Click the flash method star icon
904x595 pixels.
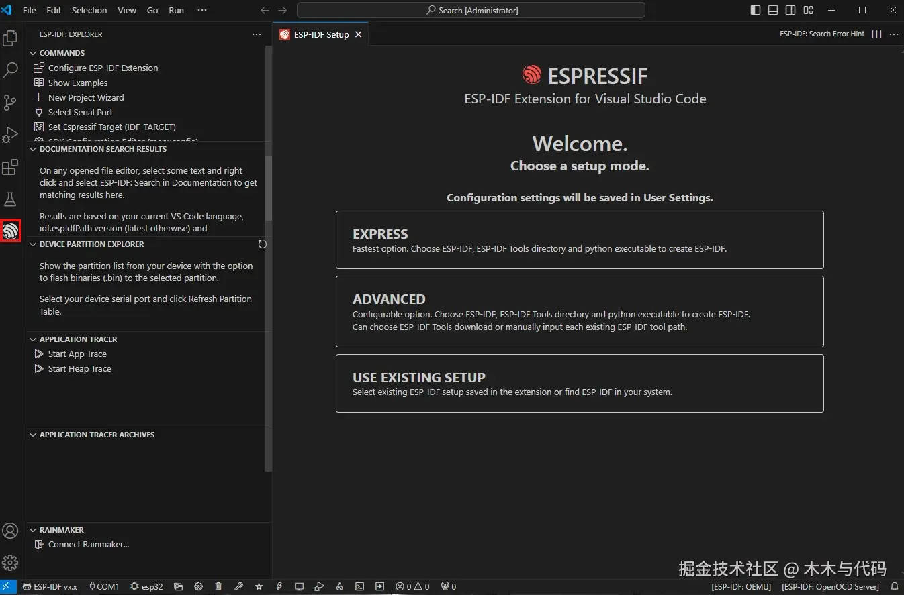pos(259,587)
